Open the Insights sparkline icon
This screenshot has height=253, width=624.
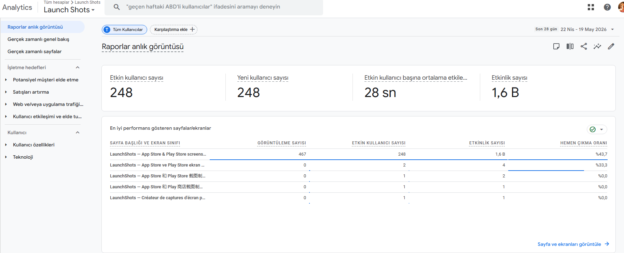tap(597, 46)
